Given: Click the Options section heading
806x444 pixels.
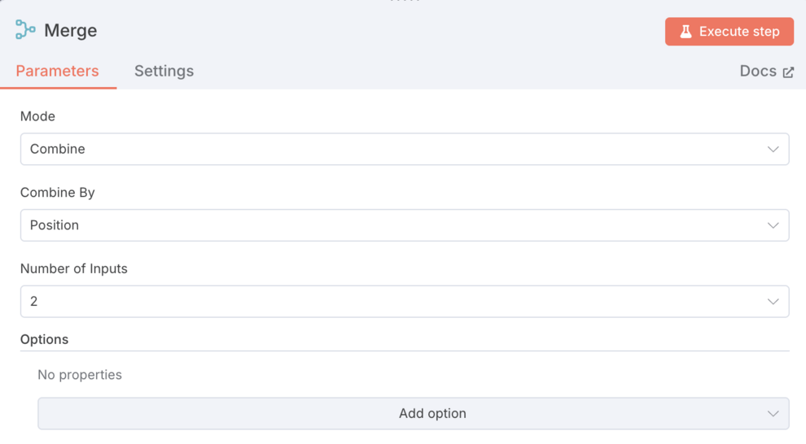Looking at the screenshot, I should coord(44,339).
